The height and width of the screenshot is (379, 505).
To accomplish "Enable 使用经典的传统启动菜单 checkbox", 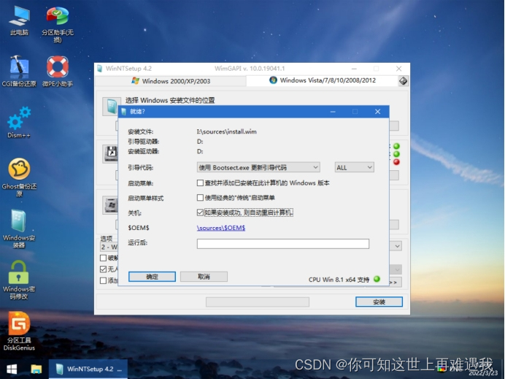I will point(200,198).
